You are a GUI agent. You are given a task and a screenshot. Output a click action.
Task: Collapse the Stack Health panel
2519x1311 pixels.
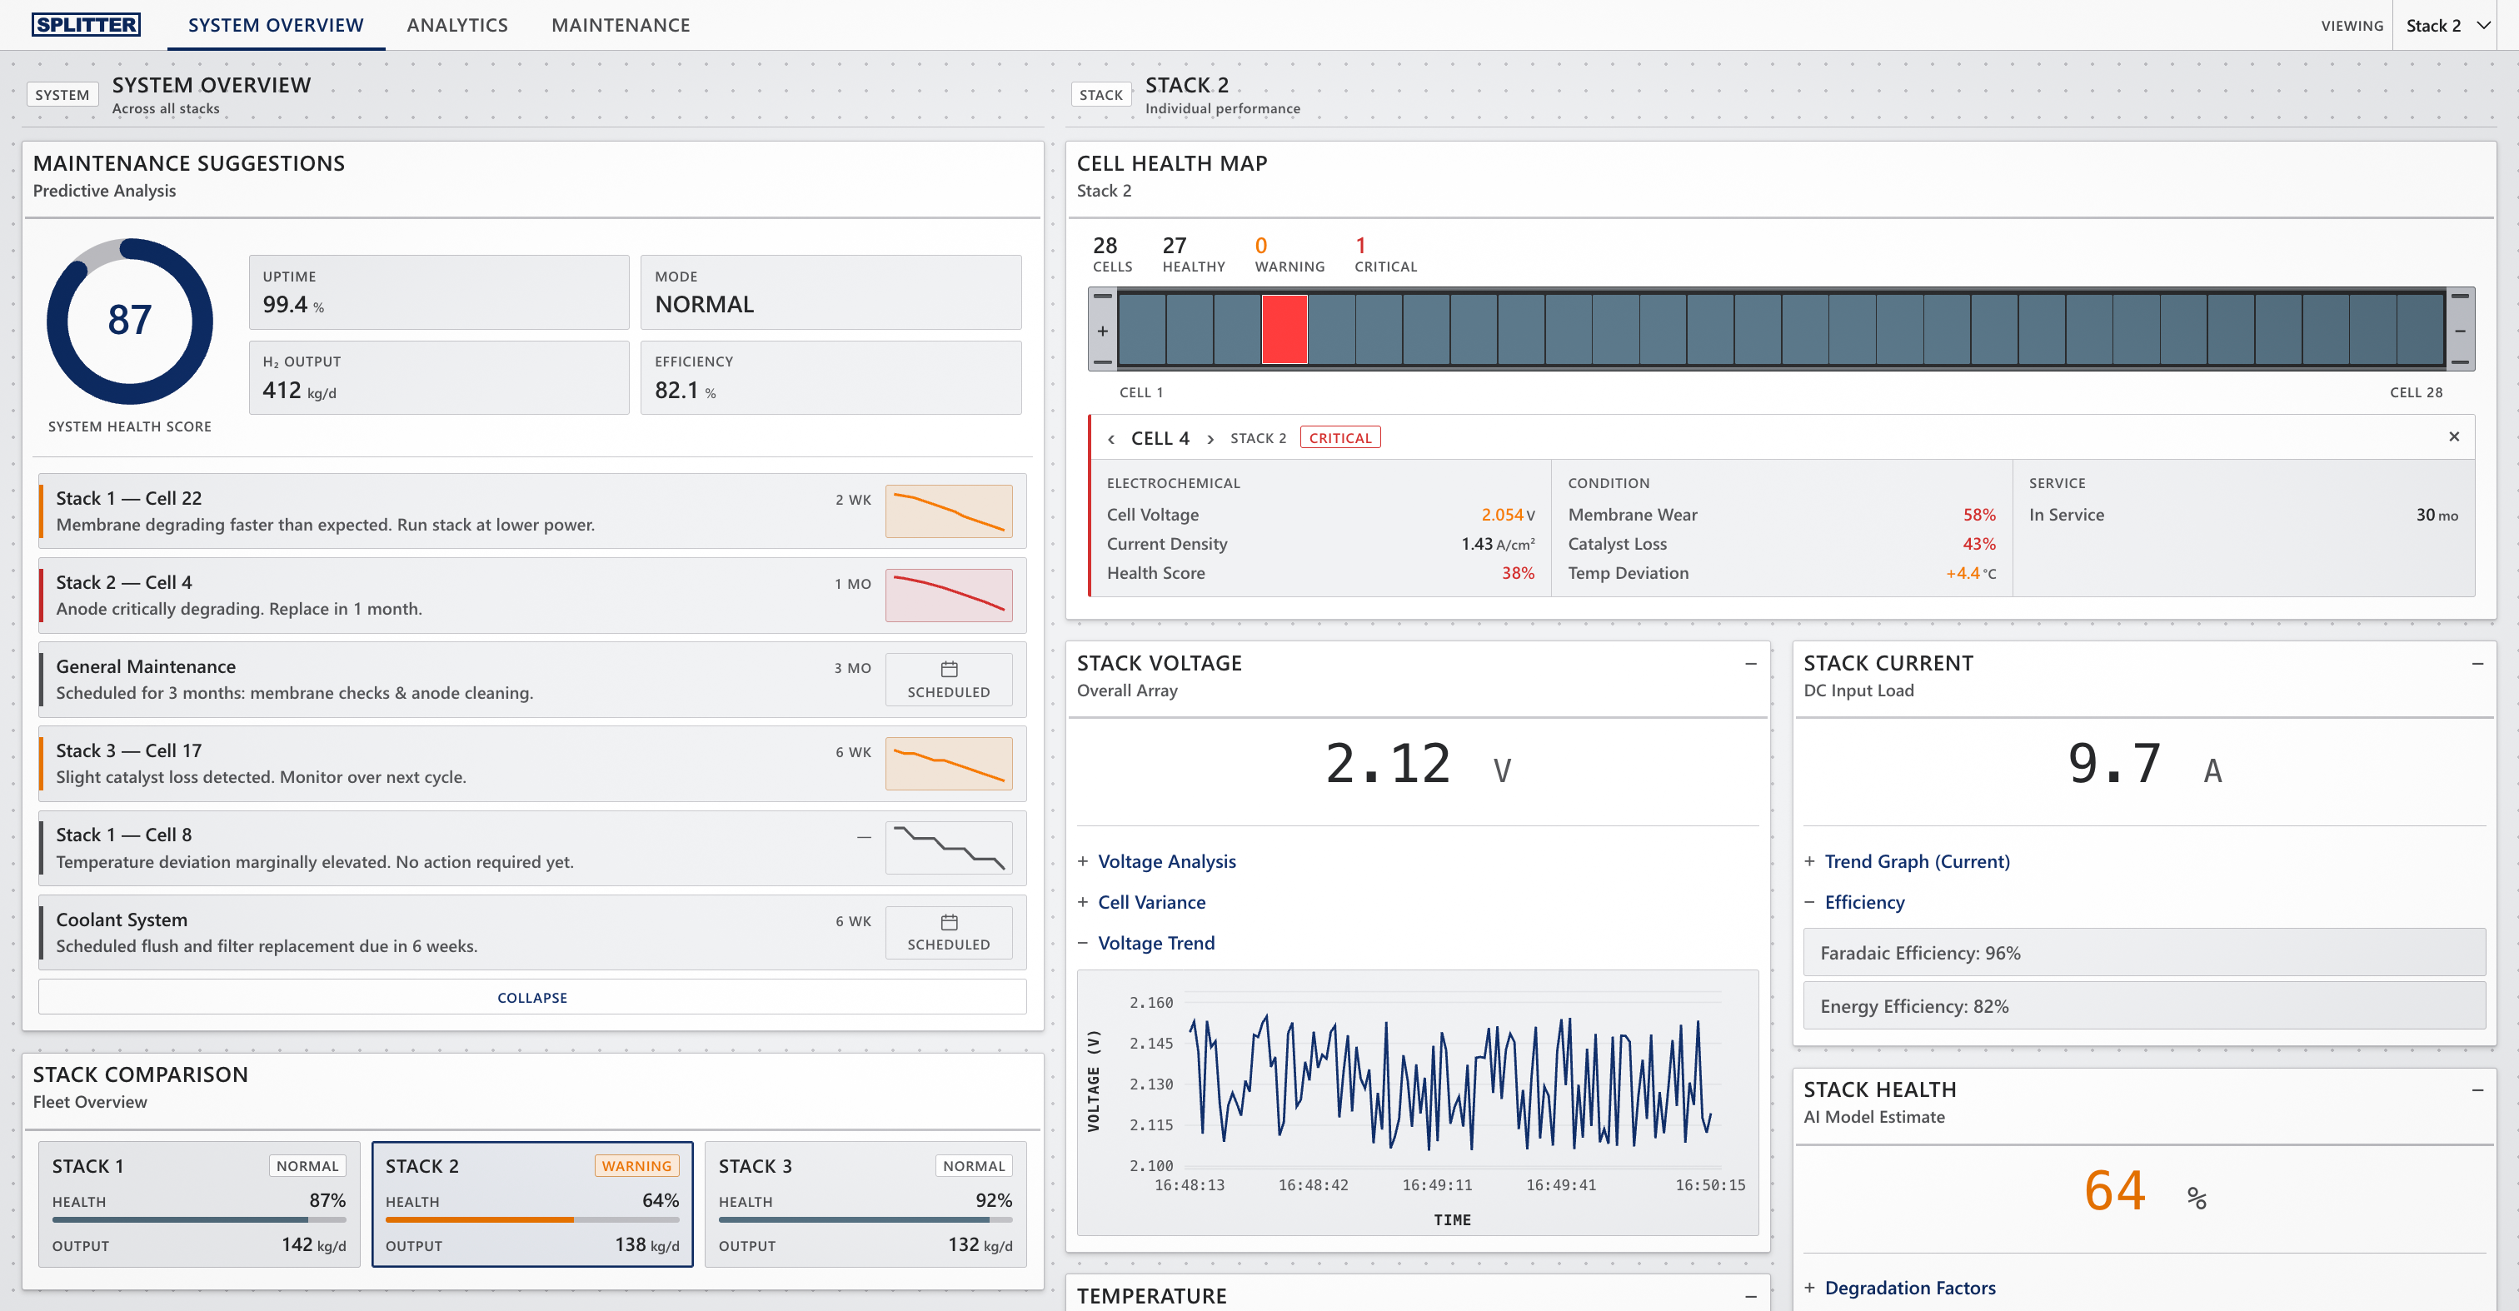pyautogui.click(x=2477, y=1090)
